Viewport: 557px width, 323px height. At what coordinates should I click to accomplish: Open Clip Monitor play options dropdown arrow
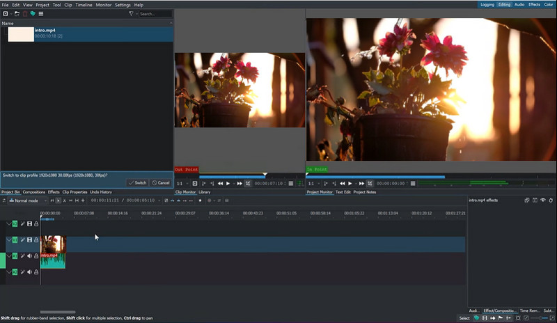(234, 183)
